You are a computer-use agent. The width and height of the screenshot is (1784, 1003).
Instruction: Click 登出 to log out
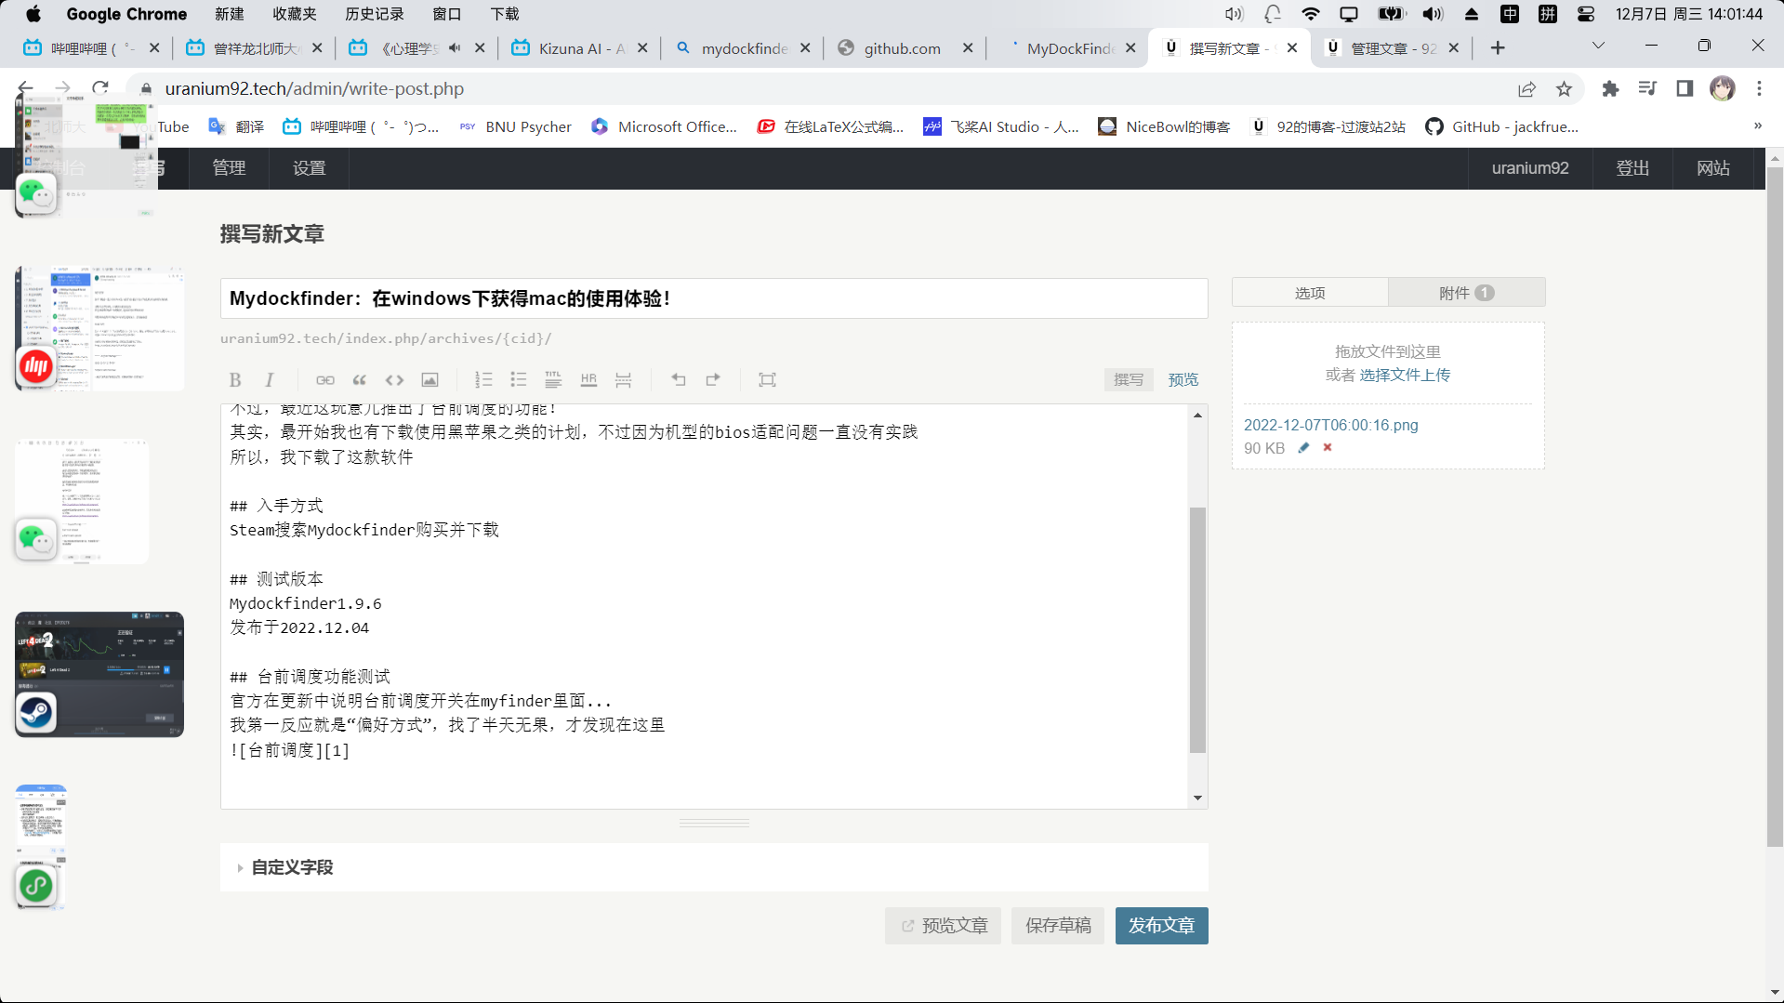coord(1632,168)
